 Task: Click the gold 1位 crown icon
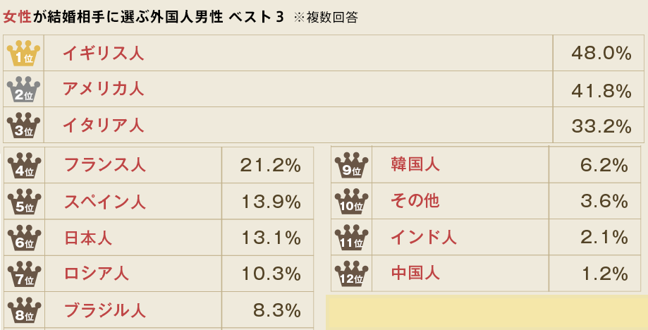23,54
